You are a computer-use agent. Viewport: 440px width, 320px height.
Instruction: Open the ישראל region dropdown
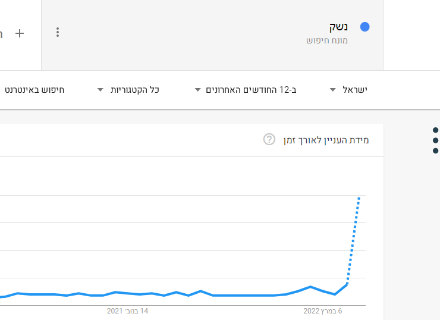click(349, 90)
